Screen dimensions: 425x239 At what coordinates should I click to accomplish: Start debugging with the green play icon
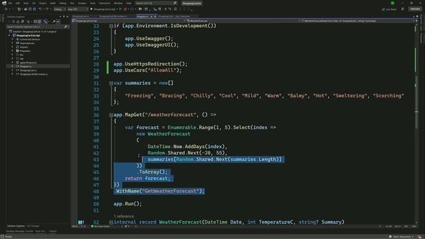(x=92, y=9)
